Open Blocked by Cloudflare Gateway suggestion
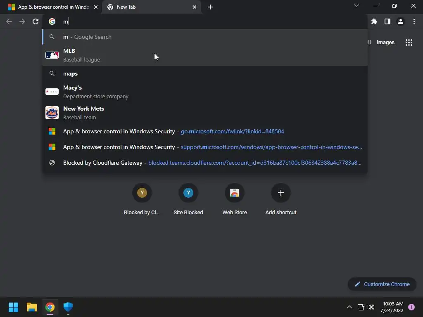 (205, 163)
